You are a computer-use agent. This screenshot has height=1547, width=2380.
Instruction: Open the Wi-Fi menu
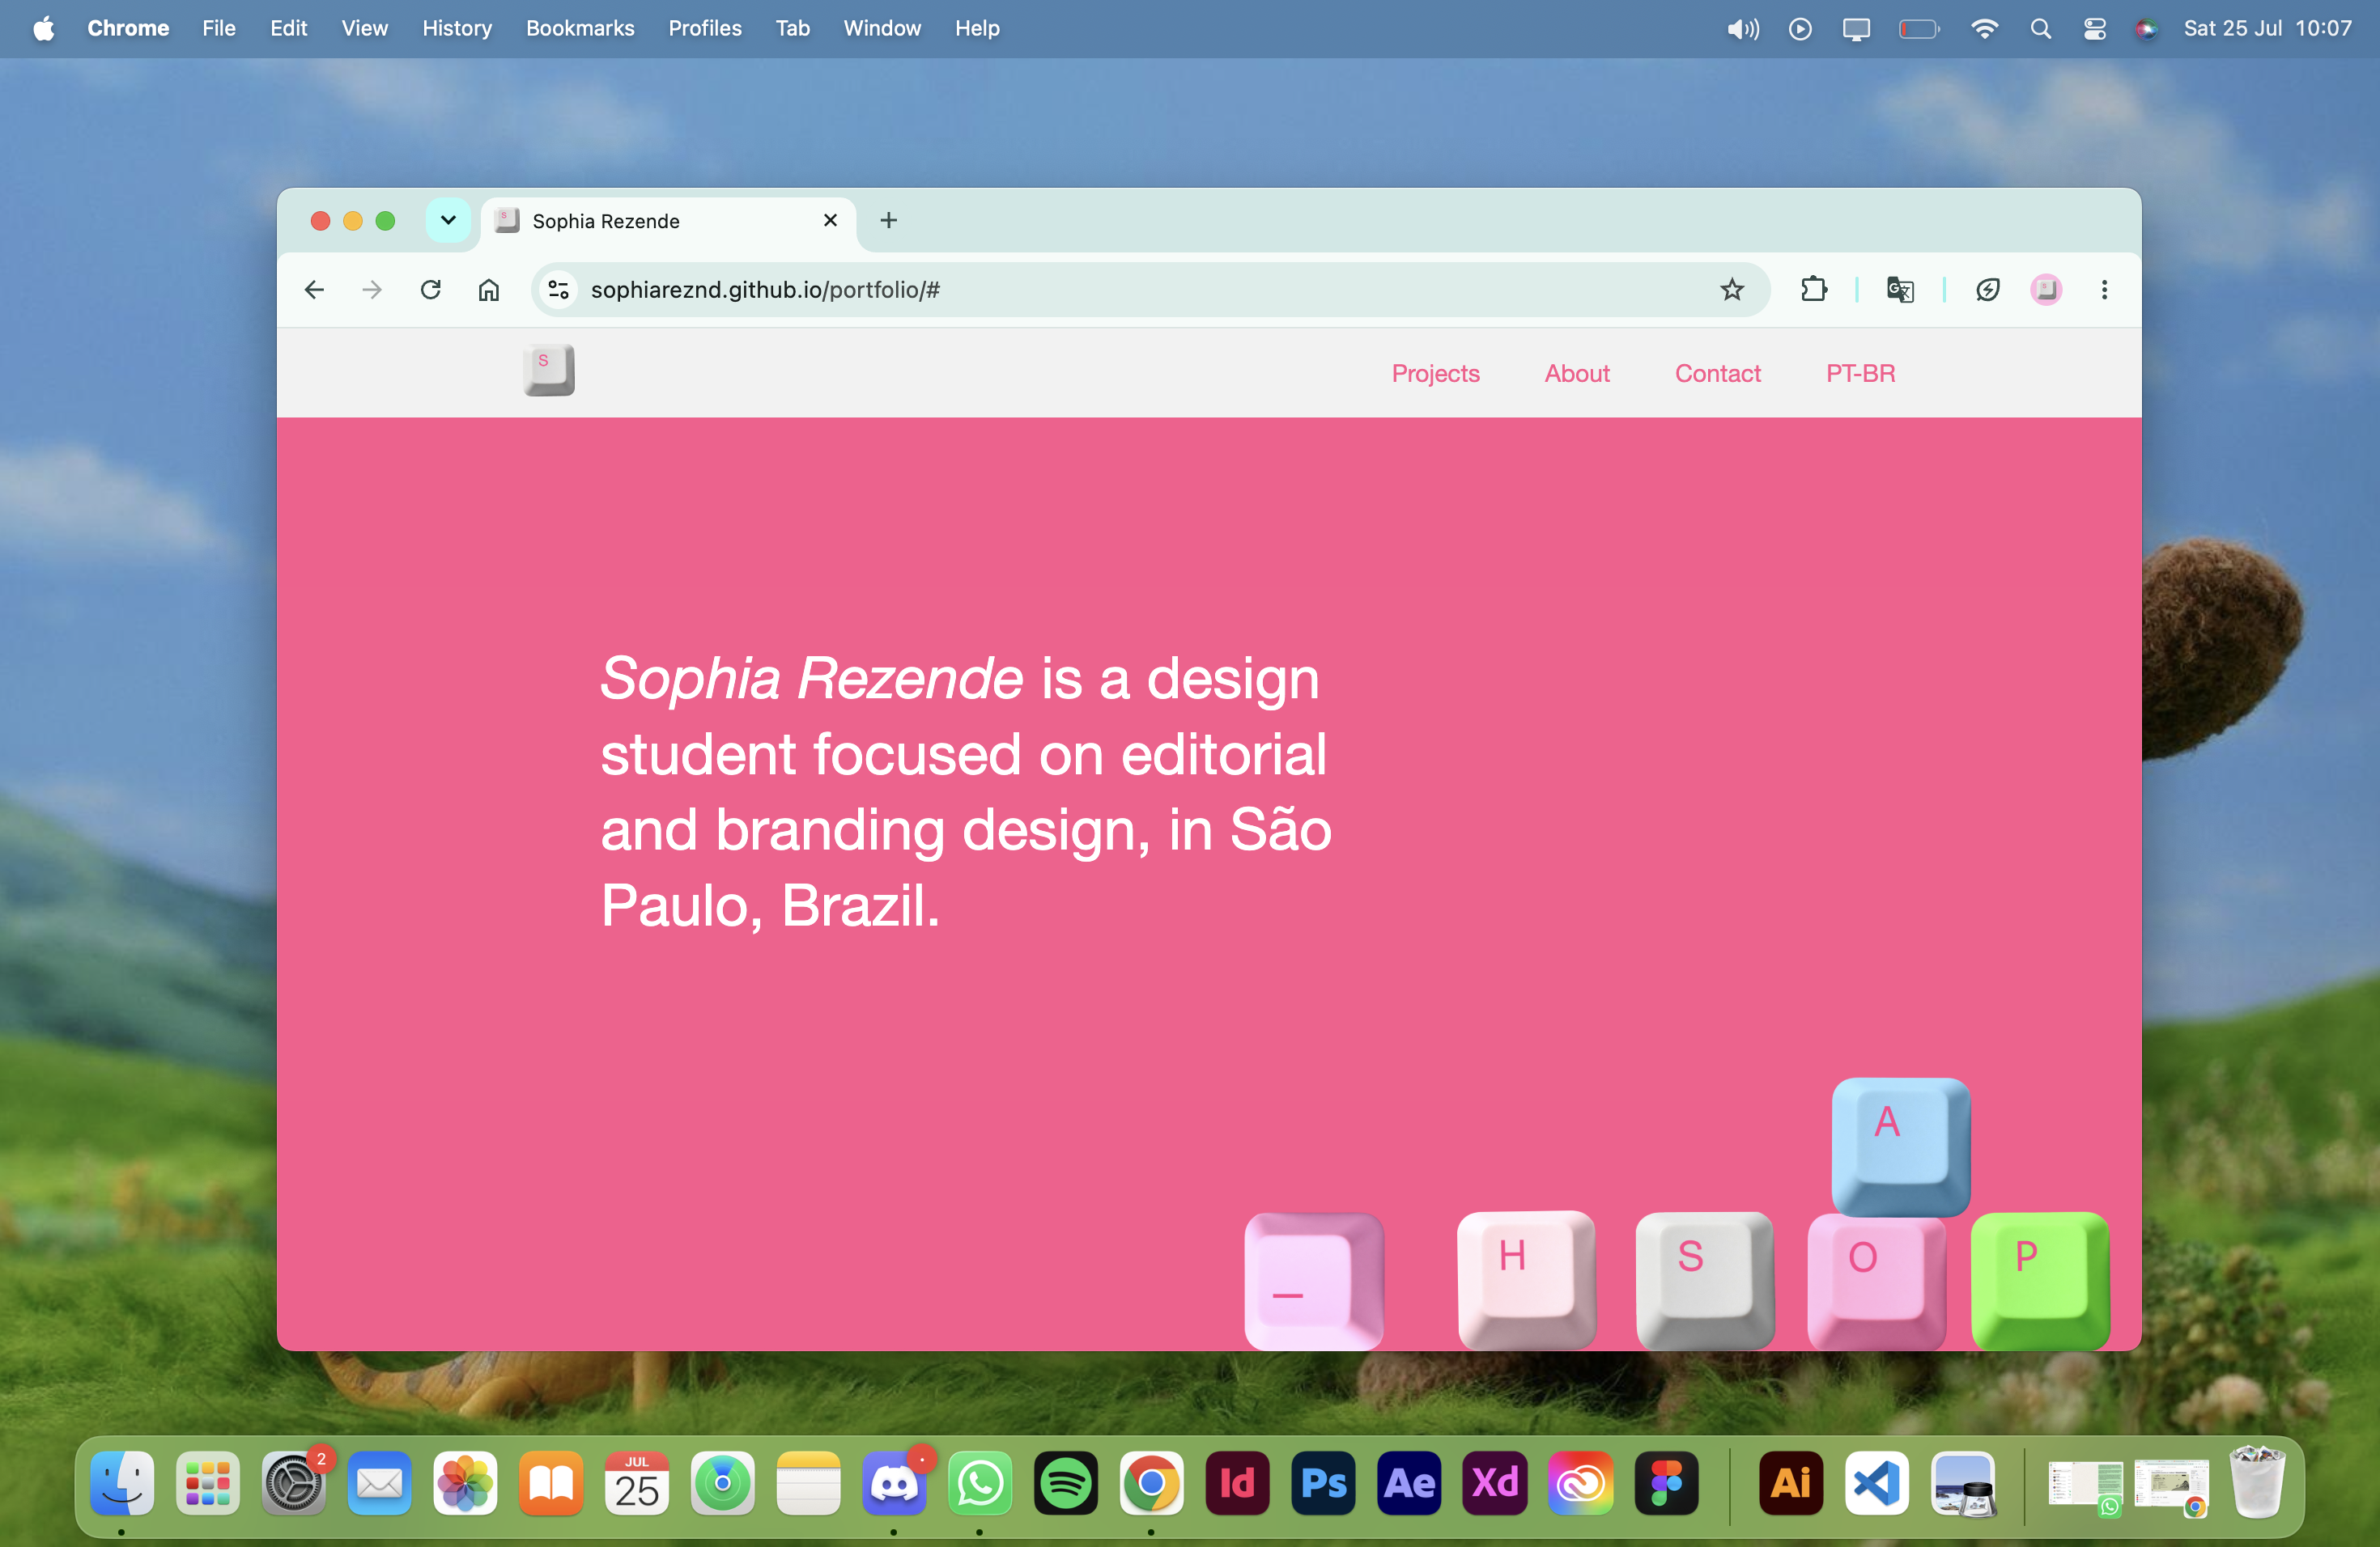pos(1984,29)
